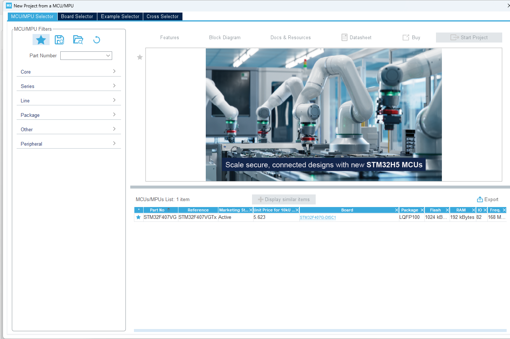Expand the Series filter
This screenshot has height=339, width=510.
click(x=69, y=86)
